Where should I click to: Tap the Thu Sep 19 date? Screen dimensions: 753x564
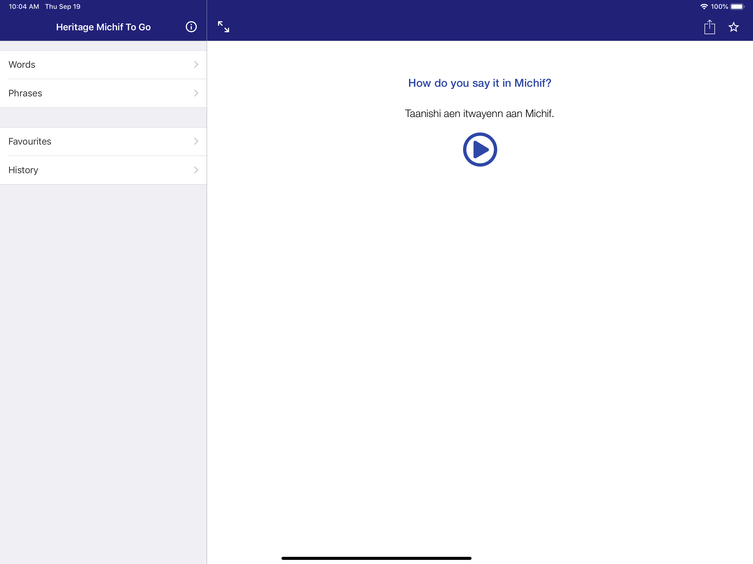63,6
